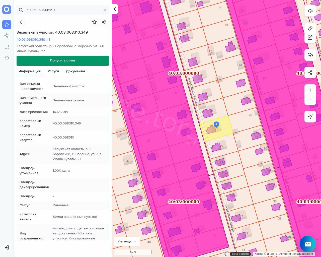Zoom out with the minus button
Screen dimensions: 321x257
coord(310,99)
